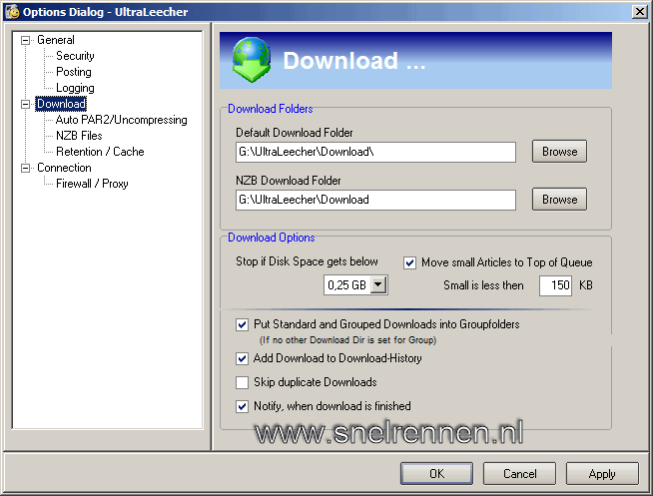Open Auto PAR2/Uncompressing settings

[122, 120]
